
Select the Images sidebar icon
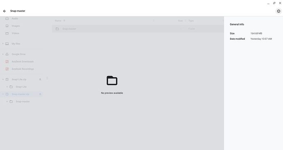coord(7,26)
